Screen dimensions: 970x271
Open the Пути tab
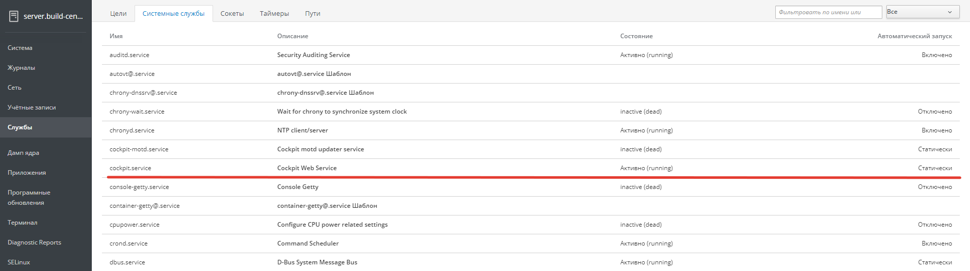click(313, 14)
